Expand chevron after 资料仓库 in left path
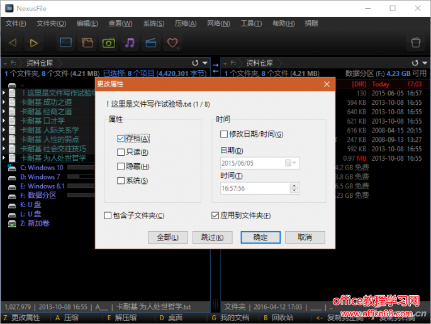 [59, 63]
